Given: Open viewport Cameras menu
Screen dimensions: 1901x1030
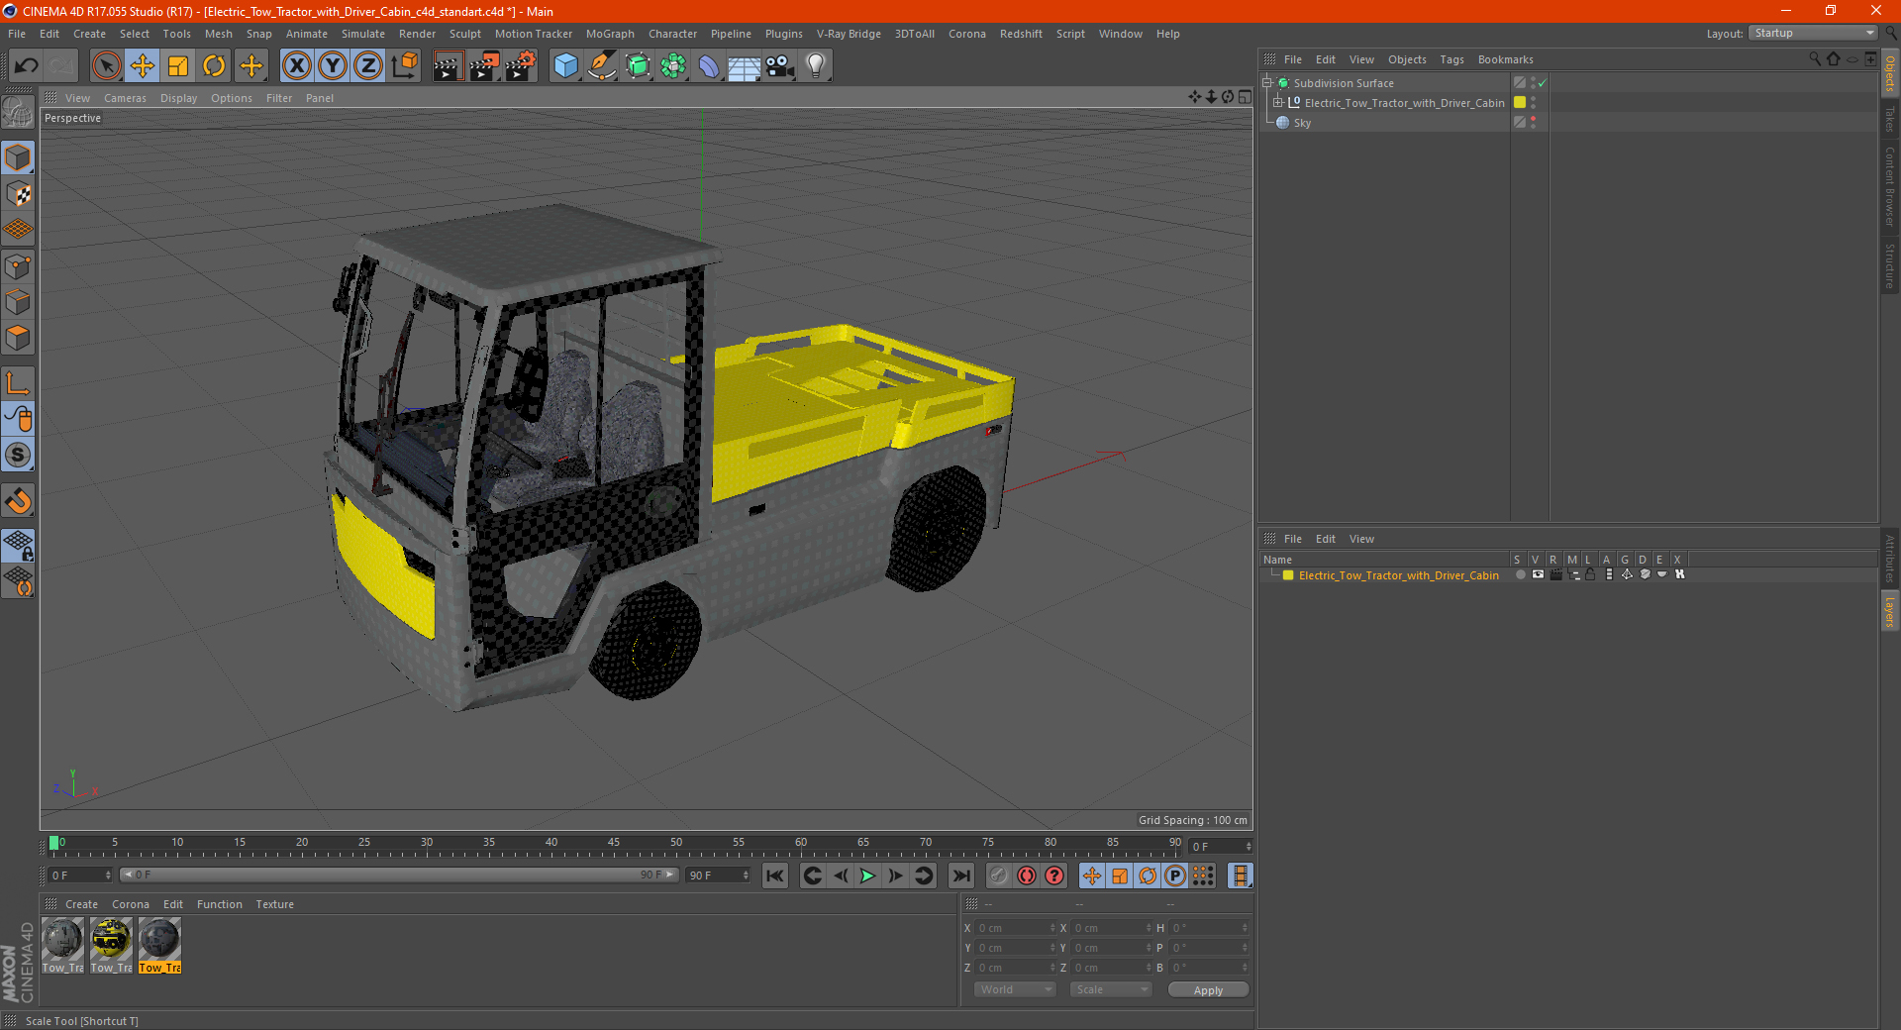Looking at the screenshot, I should click(125, 98).
